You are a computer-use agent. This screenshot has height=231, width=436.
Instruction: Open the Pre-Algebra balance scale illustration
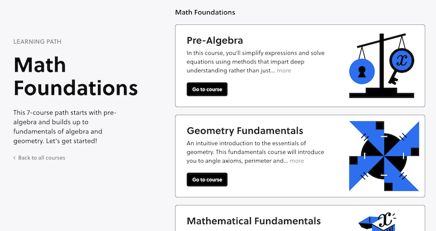click(x=381, y=65)
